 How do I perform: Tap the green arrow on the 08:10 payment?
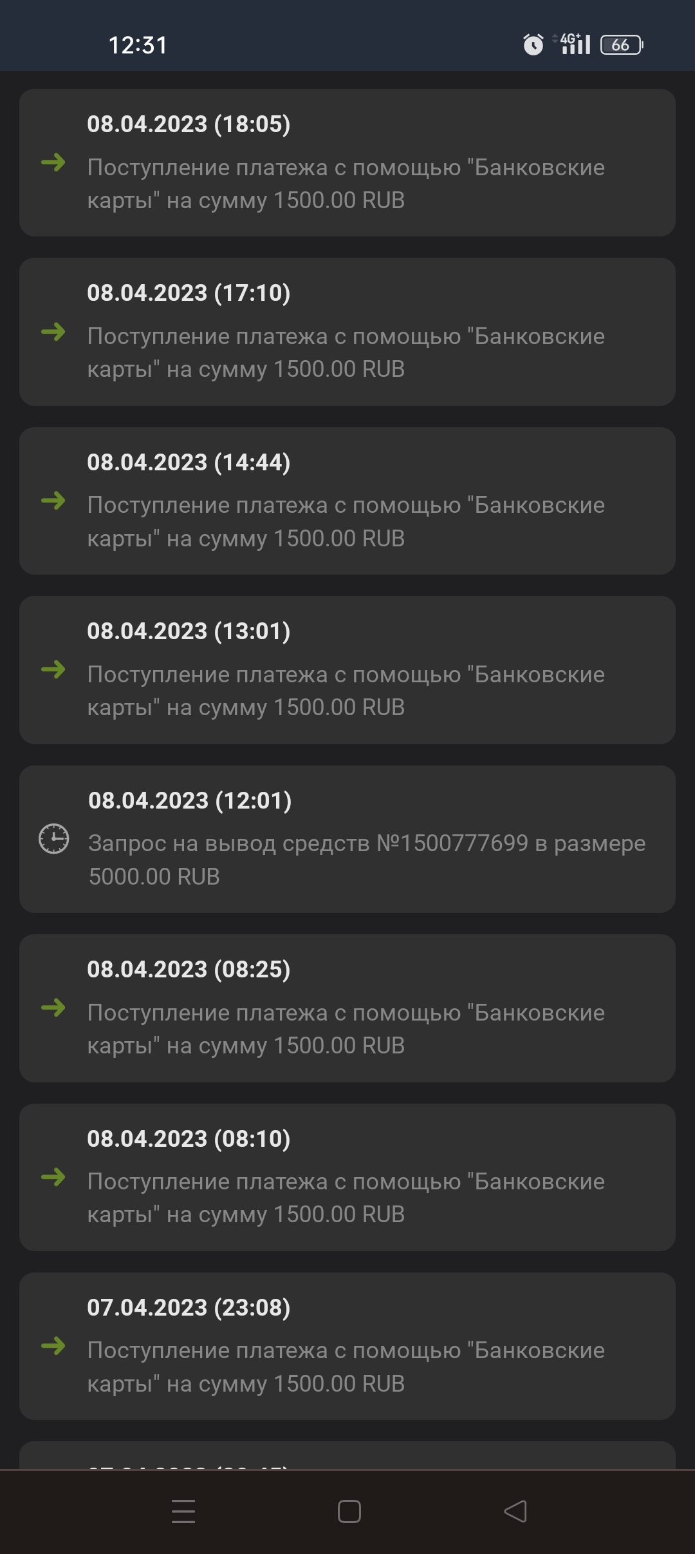[x=53, y=1176]
